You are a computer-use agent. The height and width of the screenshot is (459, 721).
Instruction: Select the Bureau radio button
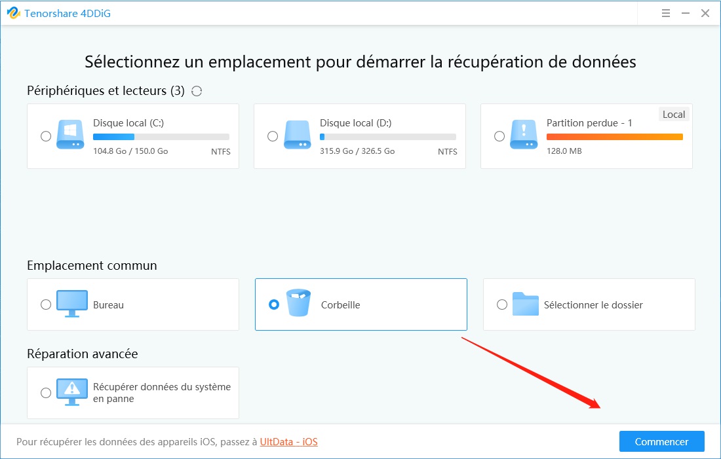45,304
